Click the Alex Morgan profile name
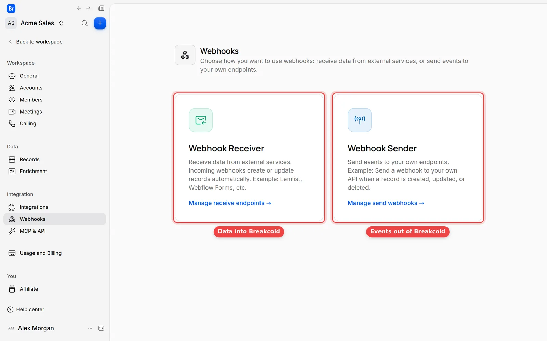 (36, 328)
